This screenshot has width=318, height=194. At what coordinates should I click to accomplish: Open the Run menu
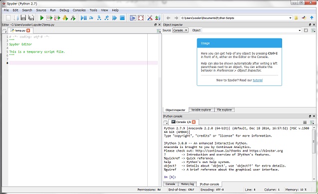click(x=53, y=10)
